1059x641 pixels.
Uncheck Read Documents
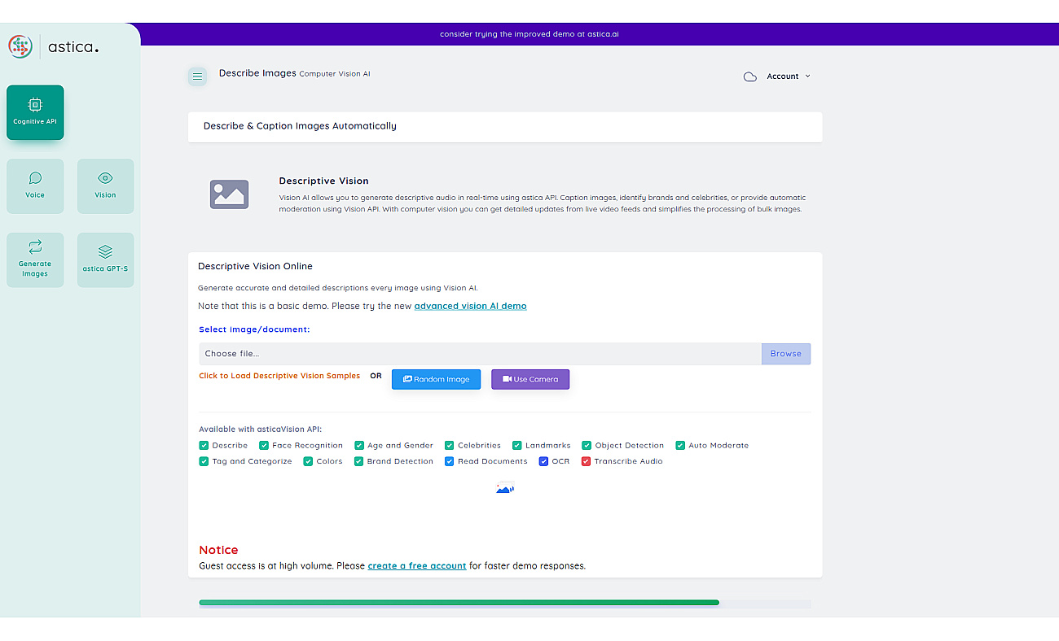[x=450, y=461]
